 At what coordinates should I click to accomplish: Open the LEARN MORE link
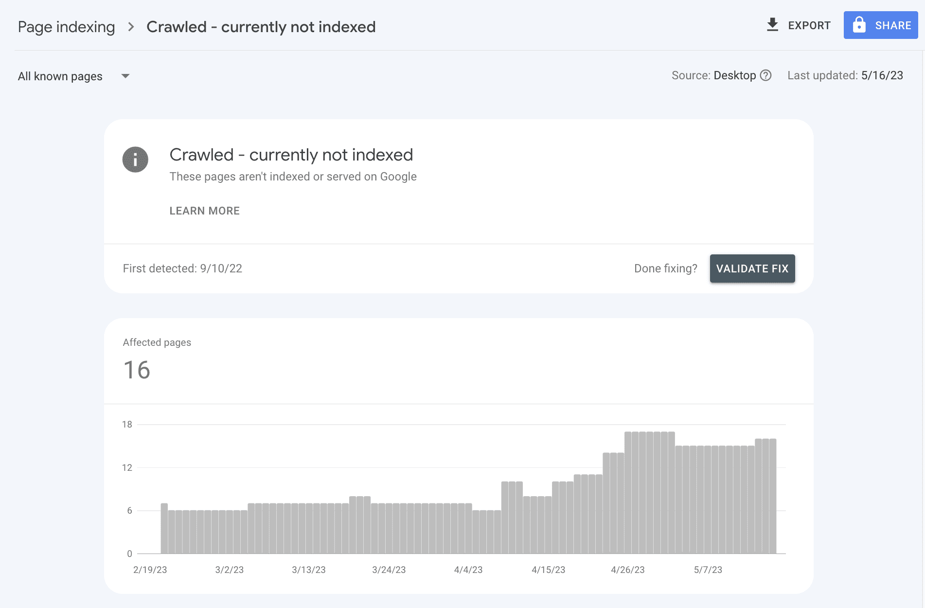204,211
